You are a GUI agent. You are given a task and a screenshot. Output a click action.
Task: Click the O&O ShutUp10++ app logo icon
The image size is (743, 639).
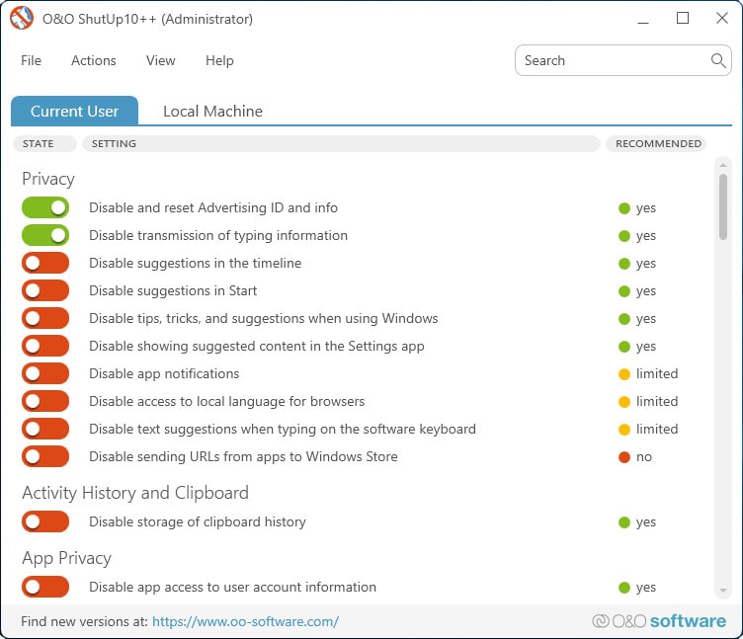22,19
